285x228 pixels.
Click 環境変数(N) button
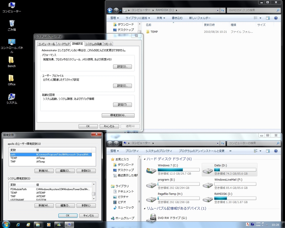point(118,115)
